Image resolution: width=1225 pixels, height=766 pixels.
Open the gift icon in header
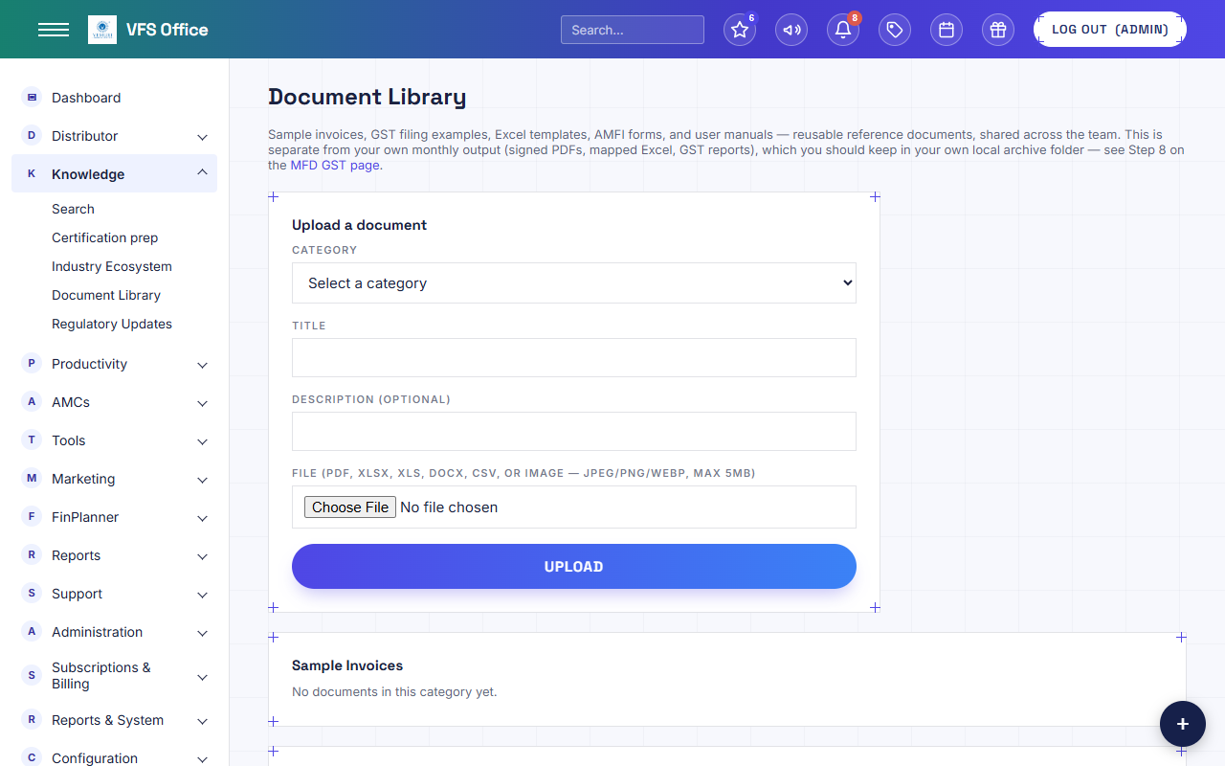(x=998, y=30)
